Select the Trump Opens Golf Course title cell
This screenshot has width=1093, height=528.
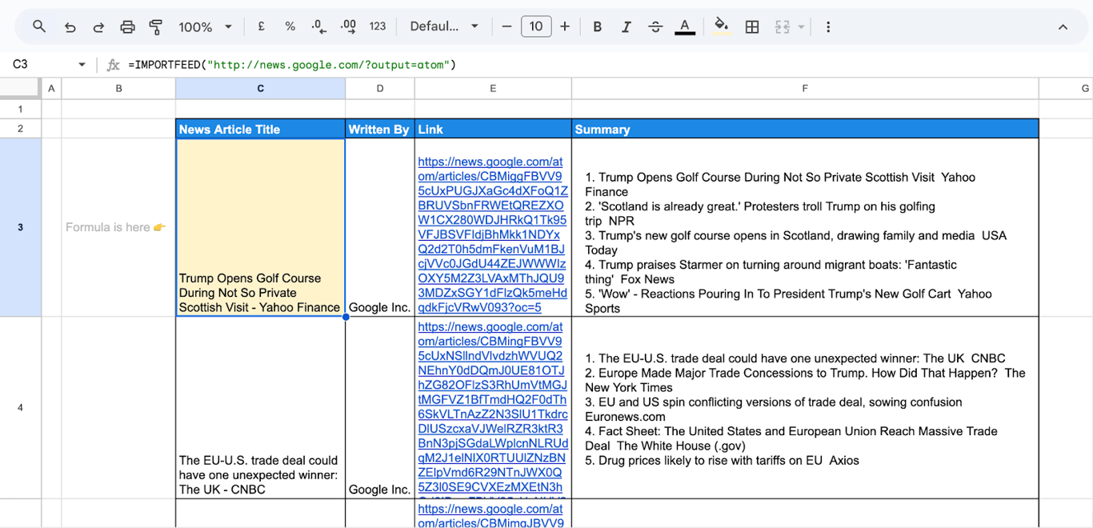pyautogui.click(x=260, y=227)
